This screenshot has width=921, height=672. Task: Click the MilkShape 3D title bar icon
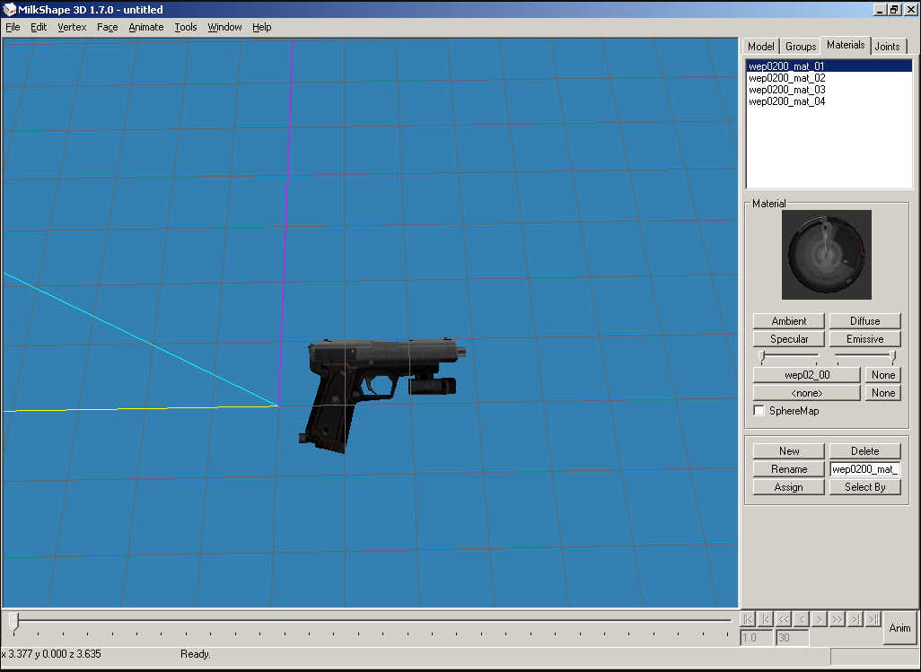[9, 9]
